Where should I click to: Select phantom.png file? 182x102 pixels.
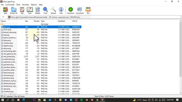click(41, 78)
